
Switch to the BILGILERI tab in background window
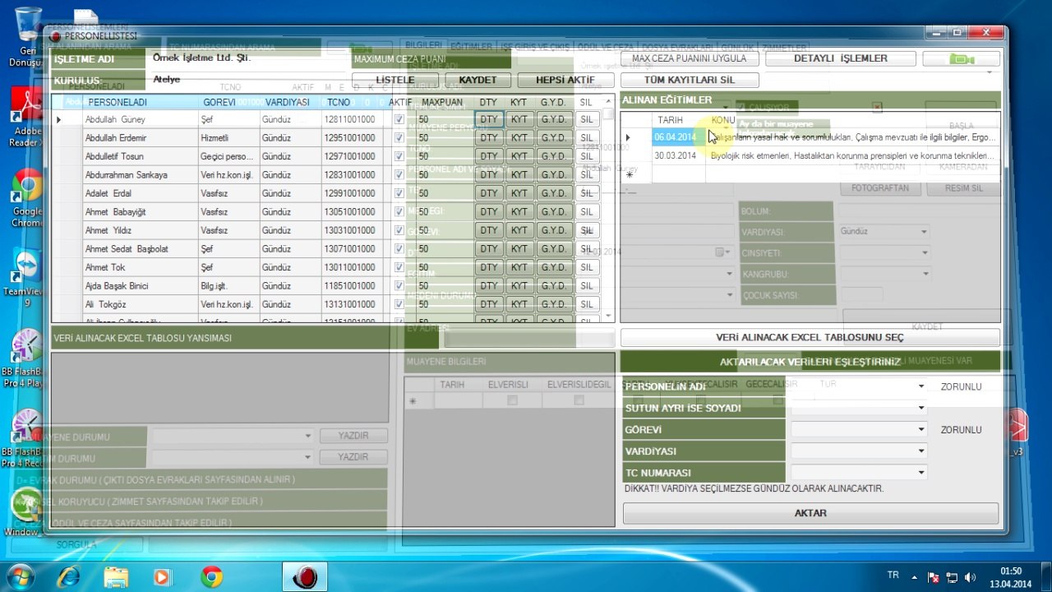coord(423,46)
